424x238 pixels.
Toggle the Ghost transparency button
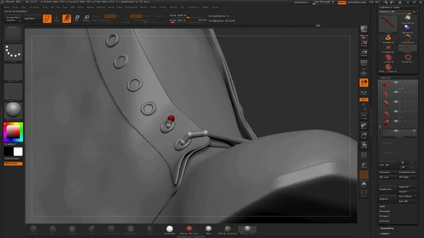pyautogui.click(x=364, y=175)
